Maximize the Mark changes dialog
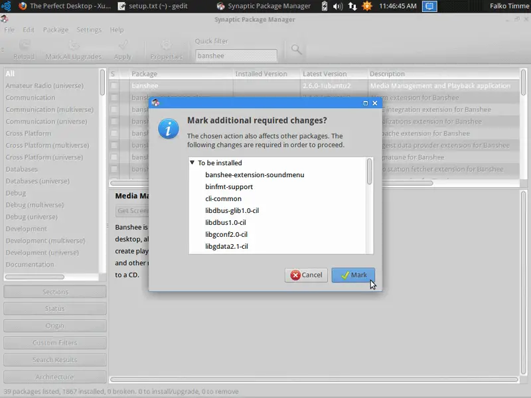The width and height of the screenshot is (531, 398). [366, 103]
